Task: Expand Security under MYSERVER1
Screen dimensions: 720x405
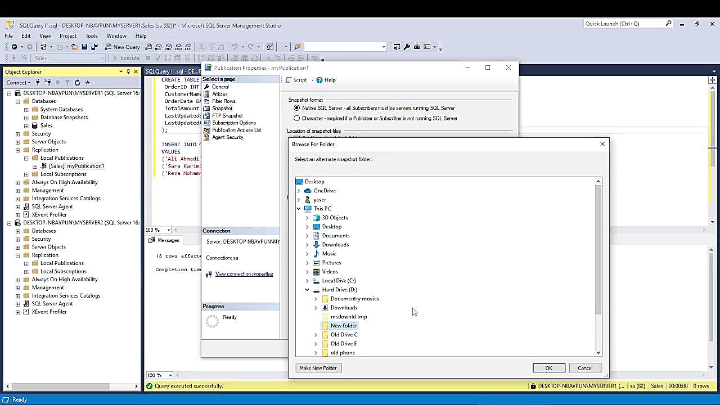Action: click(17, 134)
